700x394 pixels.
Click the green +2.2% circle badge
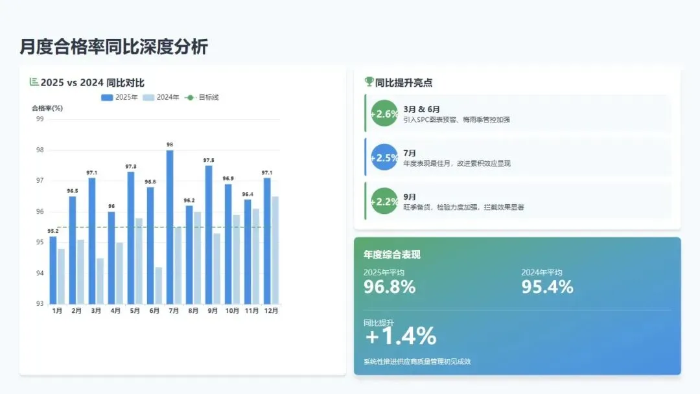pyautogui.click(x=384, y=201)
